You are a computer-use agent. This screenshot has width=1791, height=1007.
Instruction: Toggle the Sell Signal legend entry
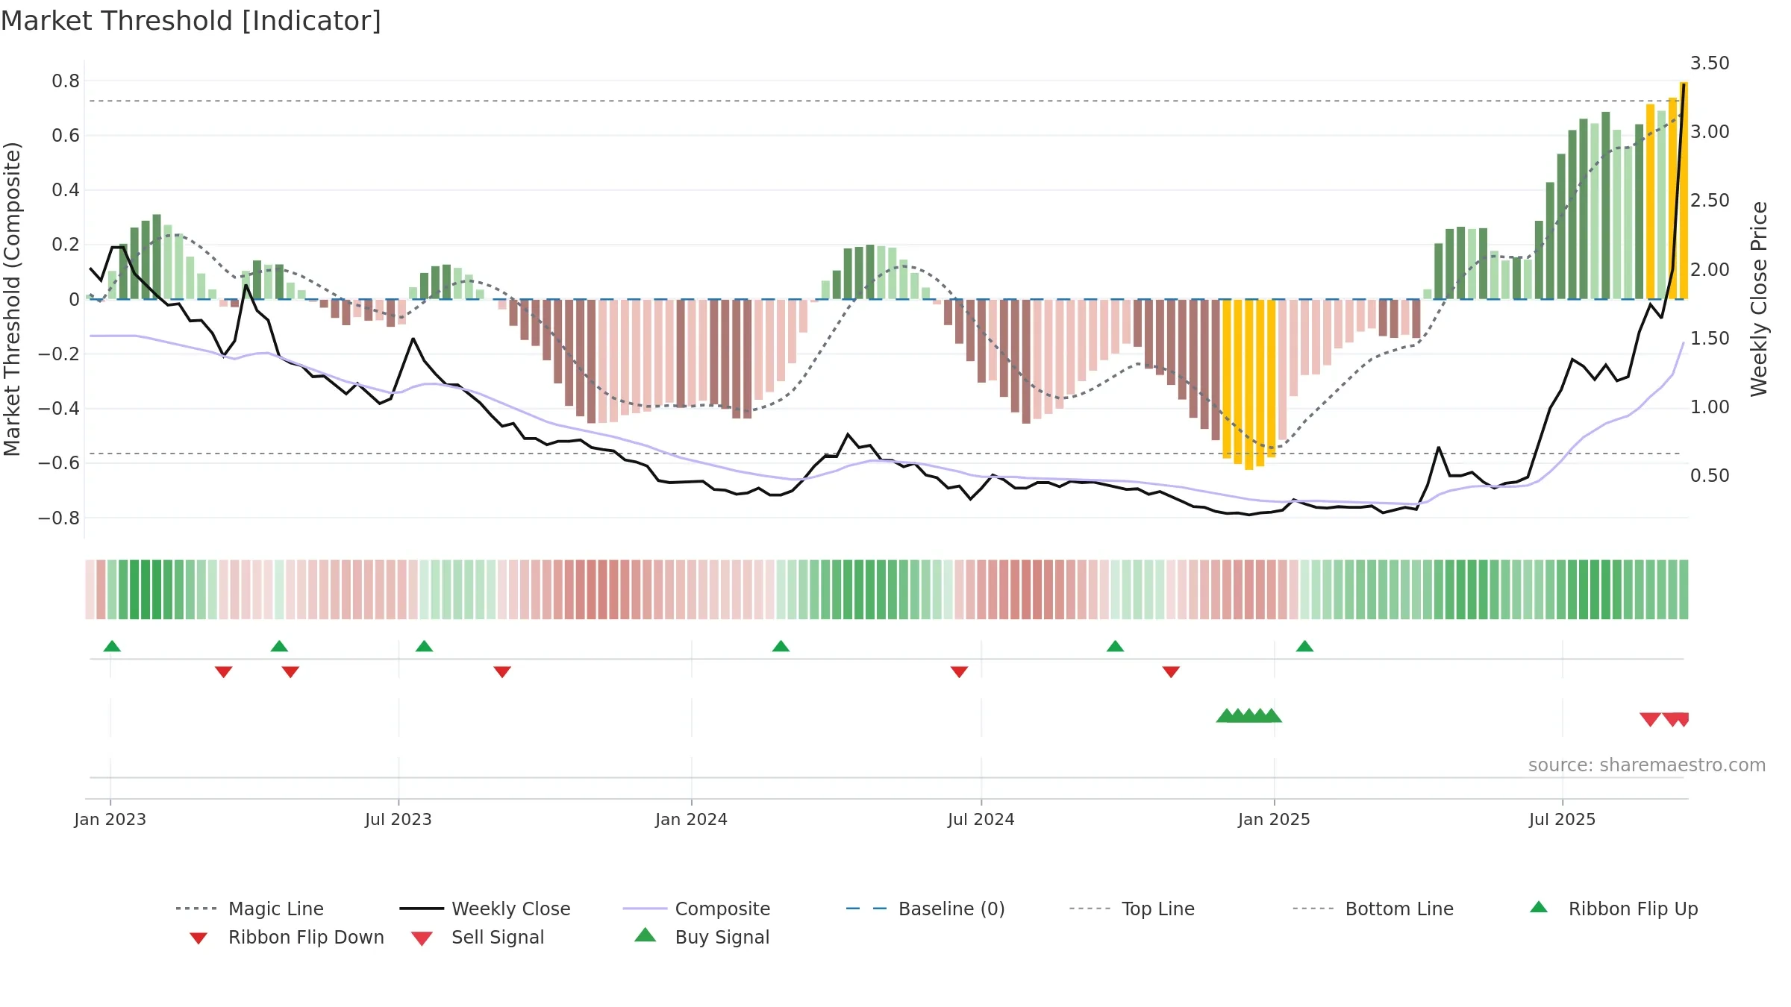478,937
